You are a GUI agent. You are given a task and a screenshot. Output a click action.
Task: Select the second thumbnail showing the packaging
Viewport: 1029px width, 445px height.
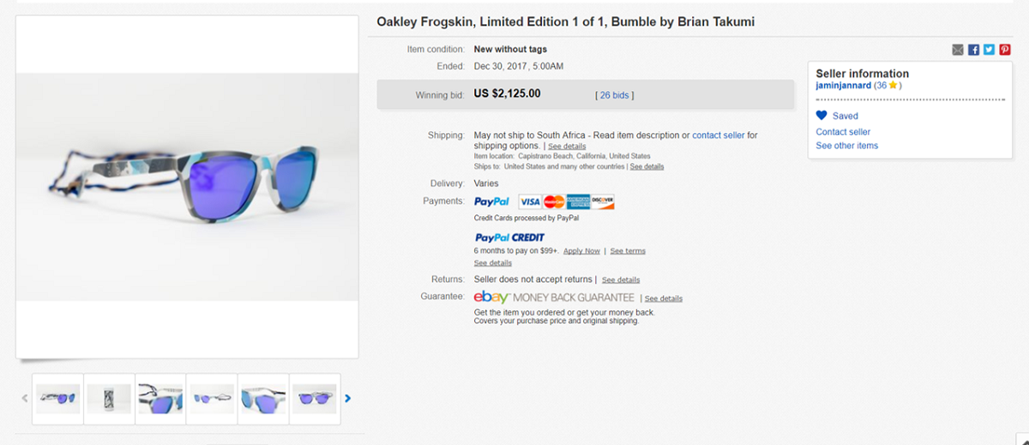[x=110, y=399]
